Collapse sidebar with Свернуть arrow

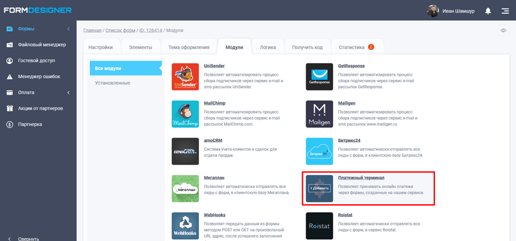[10, 239]
